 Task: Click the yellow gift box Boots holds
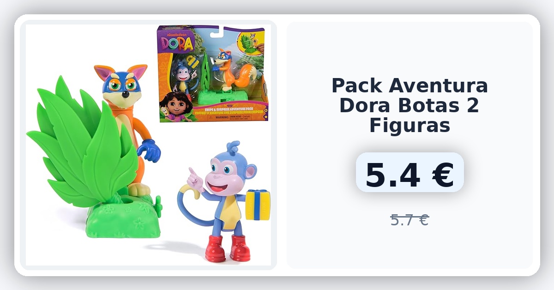point(258,204)
